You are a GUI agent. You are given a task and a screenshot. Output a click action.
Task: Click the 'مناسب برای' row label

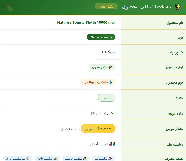click(x=175, y=144)
